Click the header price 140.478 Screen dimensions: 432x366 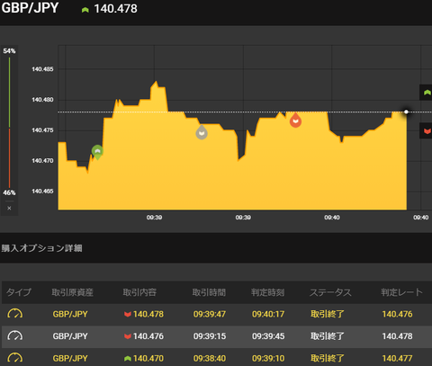[x=115, y=9]
